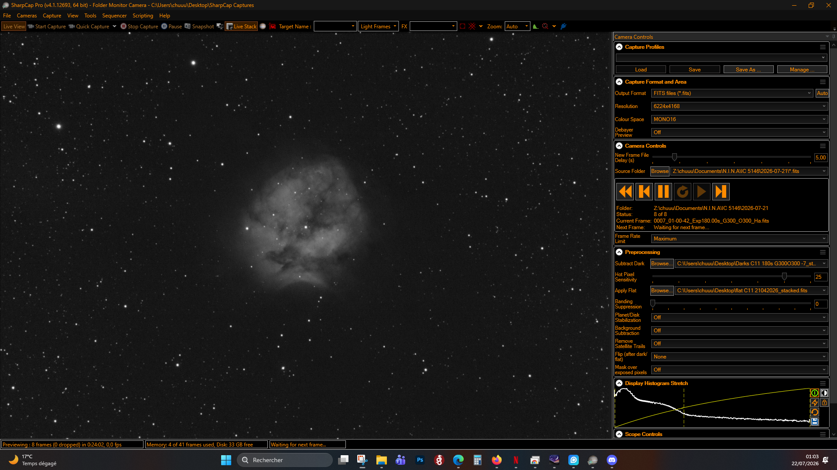Viewport: 837px width, 470px height.
Task: Click the blue floppy save-stretch icon
Action: pos(814,422)
